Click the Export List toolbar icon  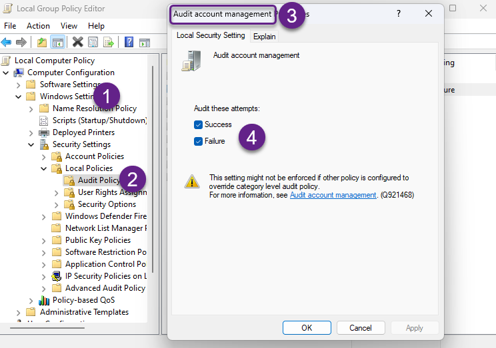(108, 43)
